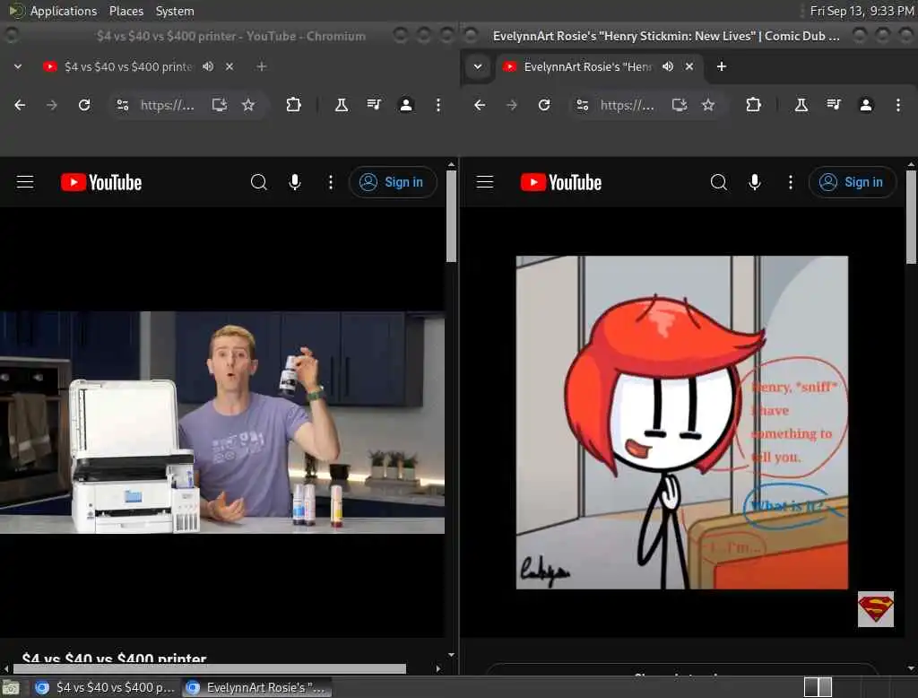Open site info icon in right window address bar

[x=583, y=105]
